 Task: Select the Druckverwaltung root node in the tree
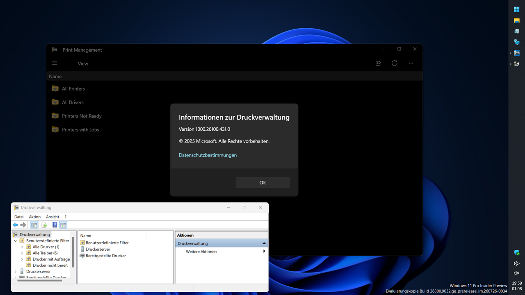coord(32,234)
